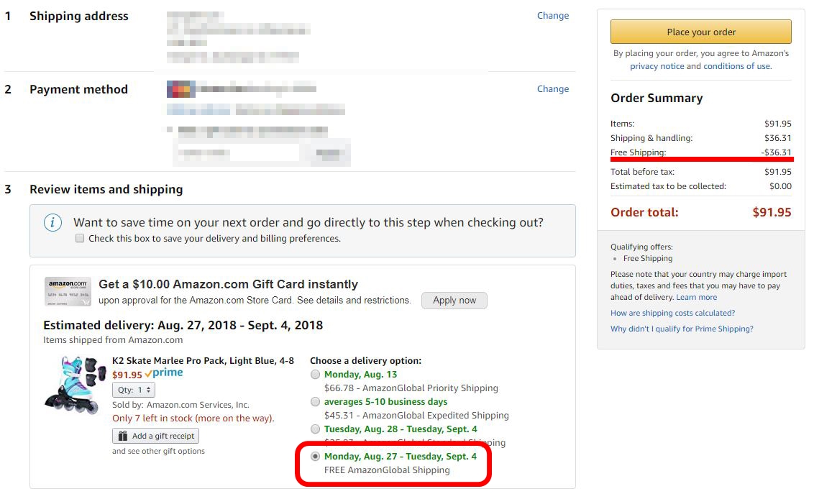The height and width of the screenshot is (494, 814).
Task: Click the payment card icon
Action: pyautogui.click(x=180, y=89)
